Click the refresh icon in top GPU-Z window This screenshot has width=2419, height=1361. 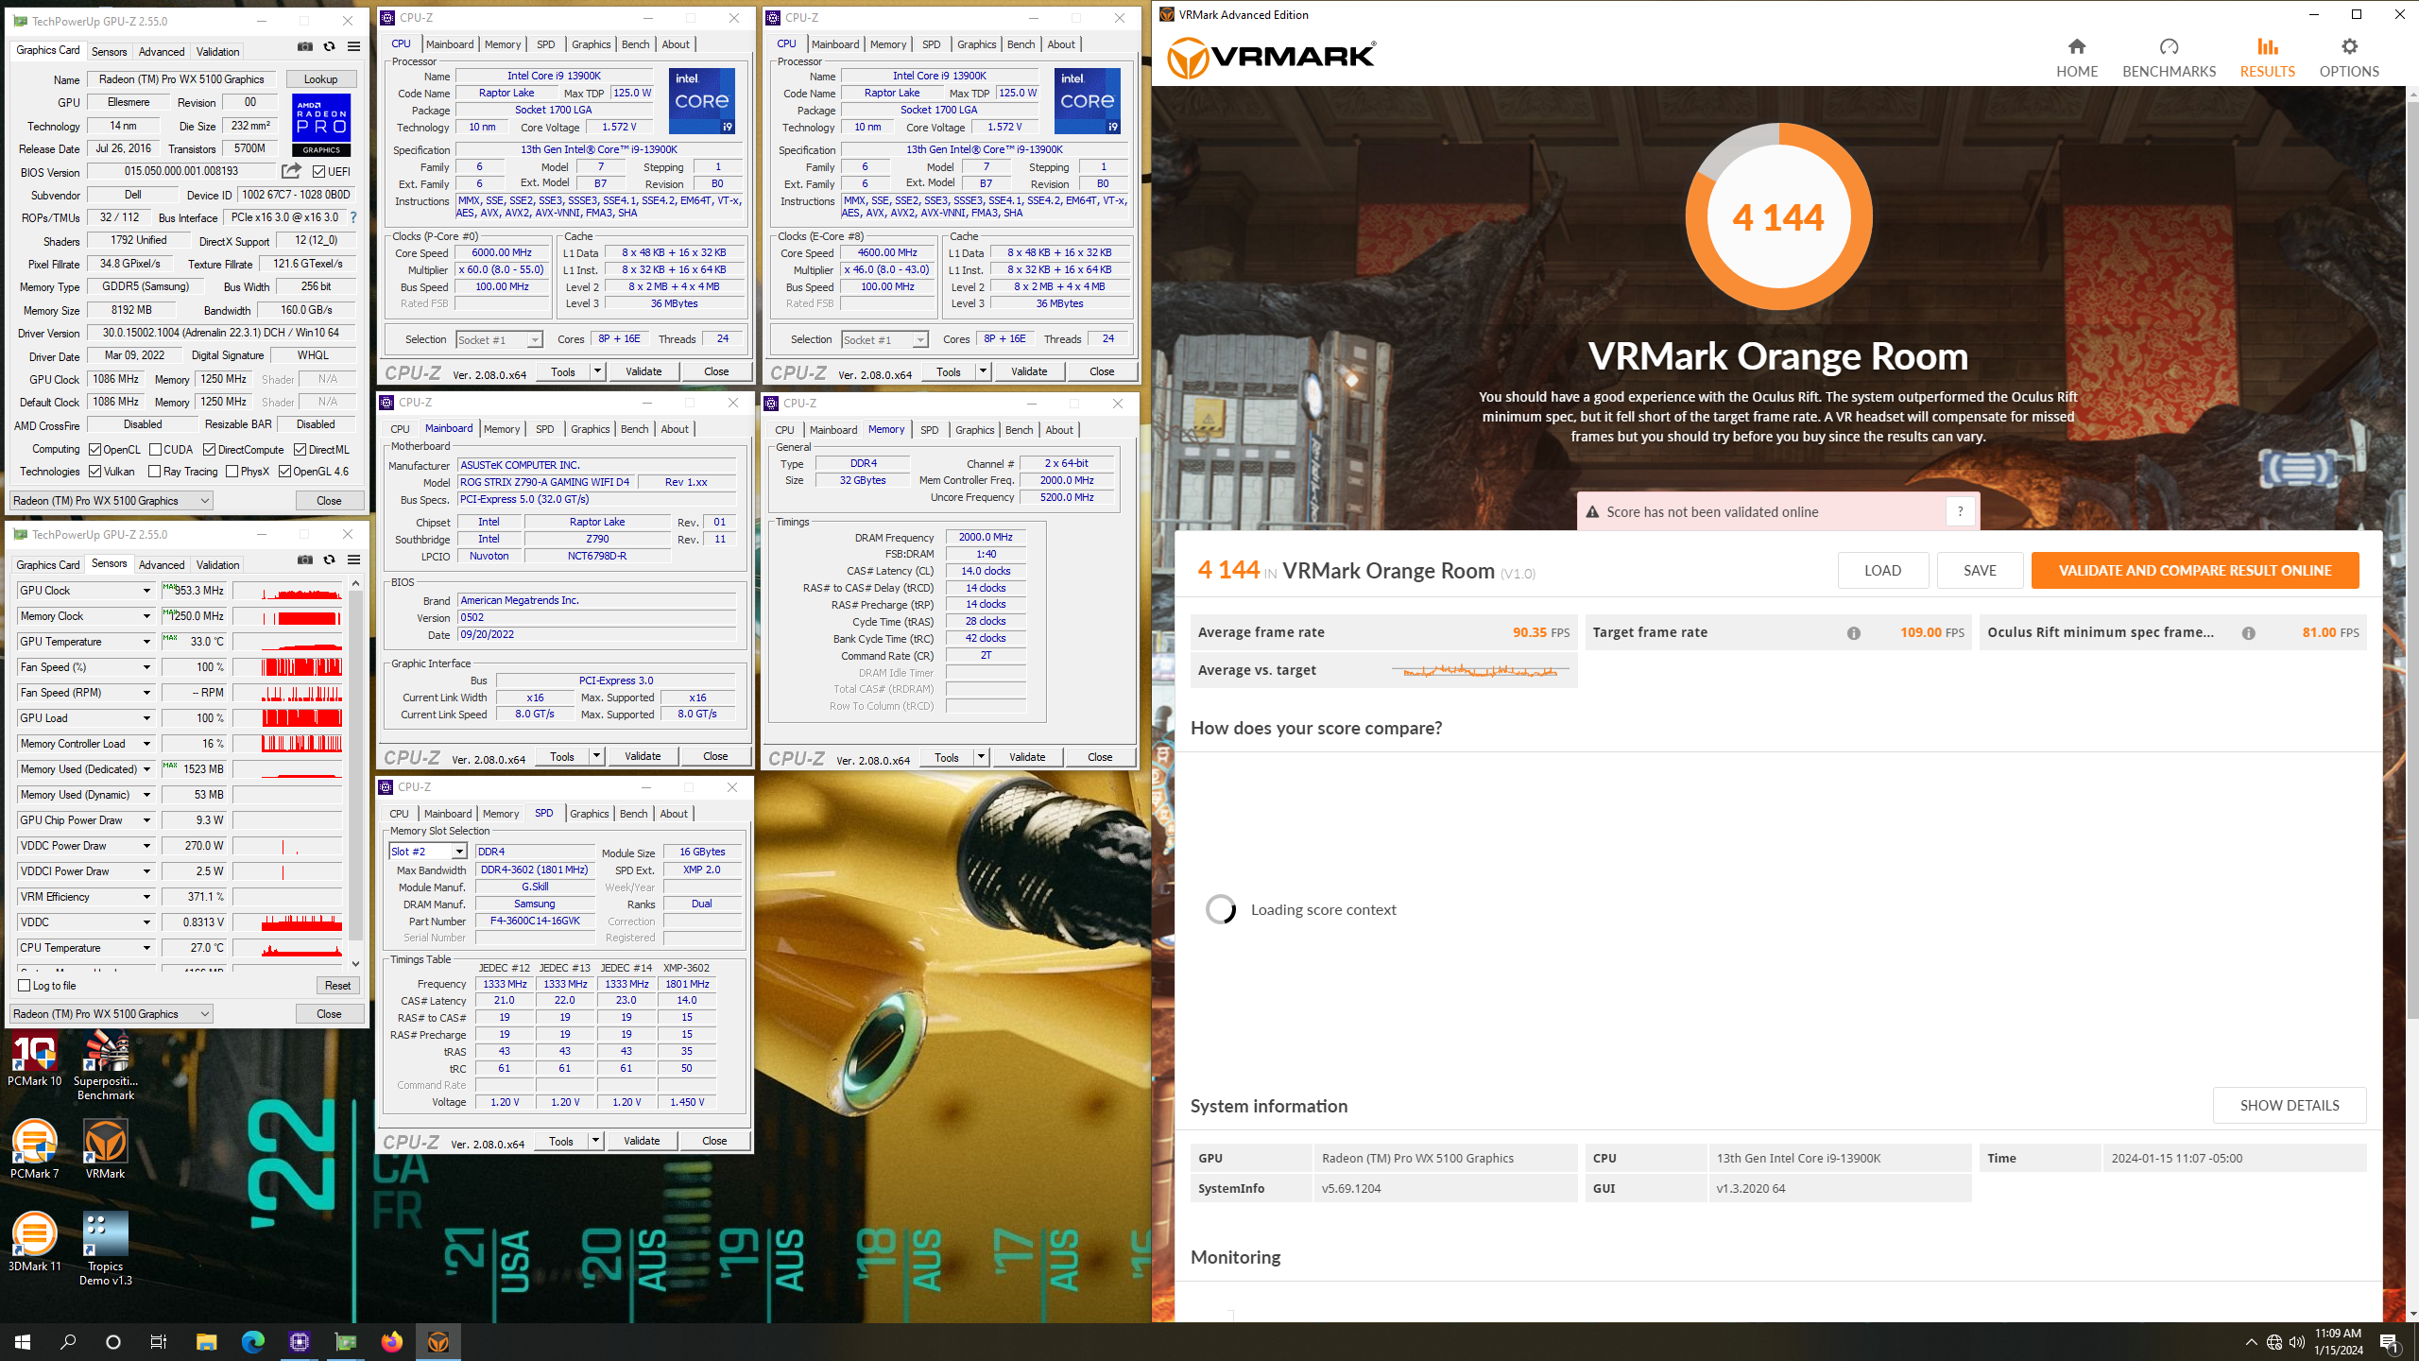click(x=329, y=46)
